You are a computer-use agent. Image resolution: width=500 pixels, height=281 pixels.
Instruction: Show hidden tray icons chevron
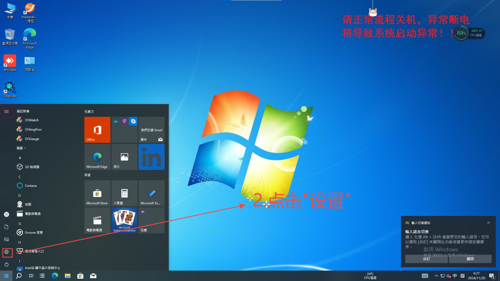click(x=436, y=276)
